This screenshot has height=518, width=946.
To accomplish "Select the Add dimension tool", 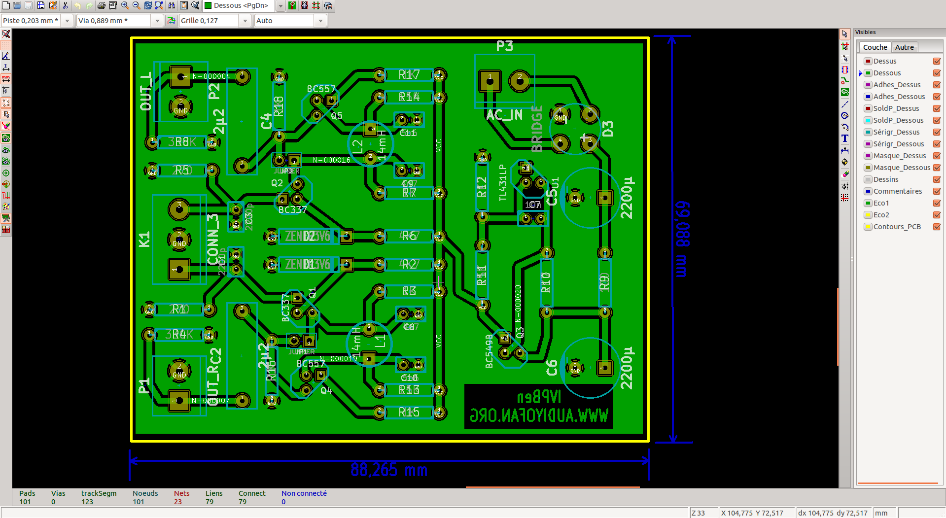I will 845,150.
